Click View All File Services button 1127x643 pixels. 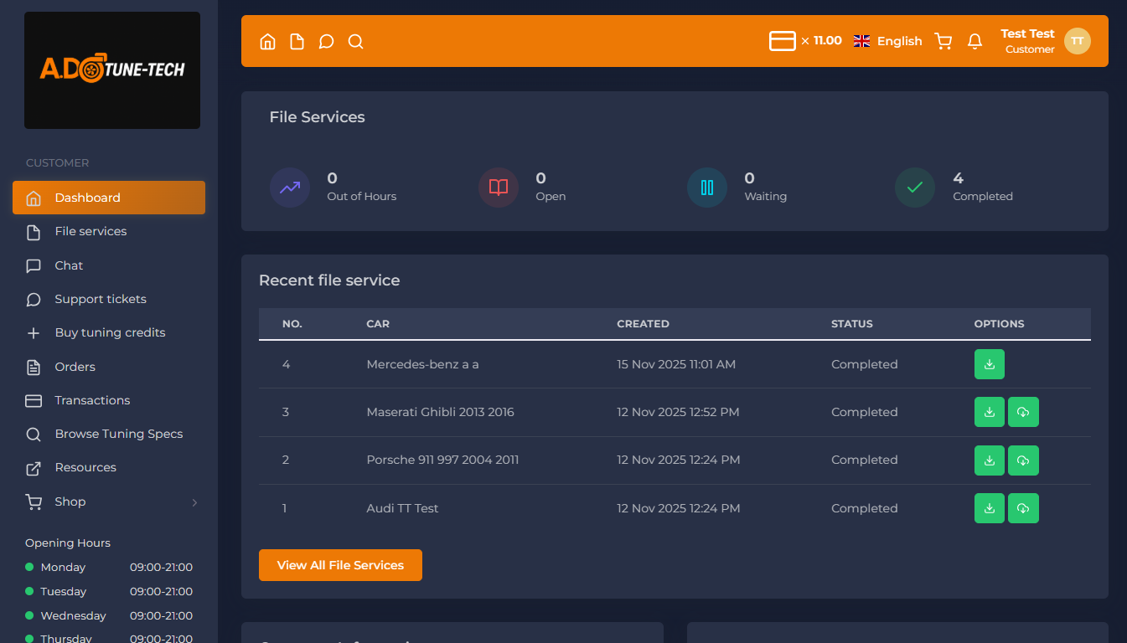(340, 565)
